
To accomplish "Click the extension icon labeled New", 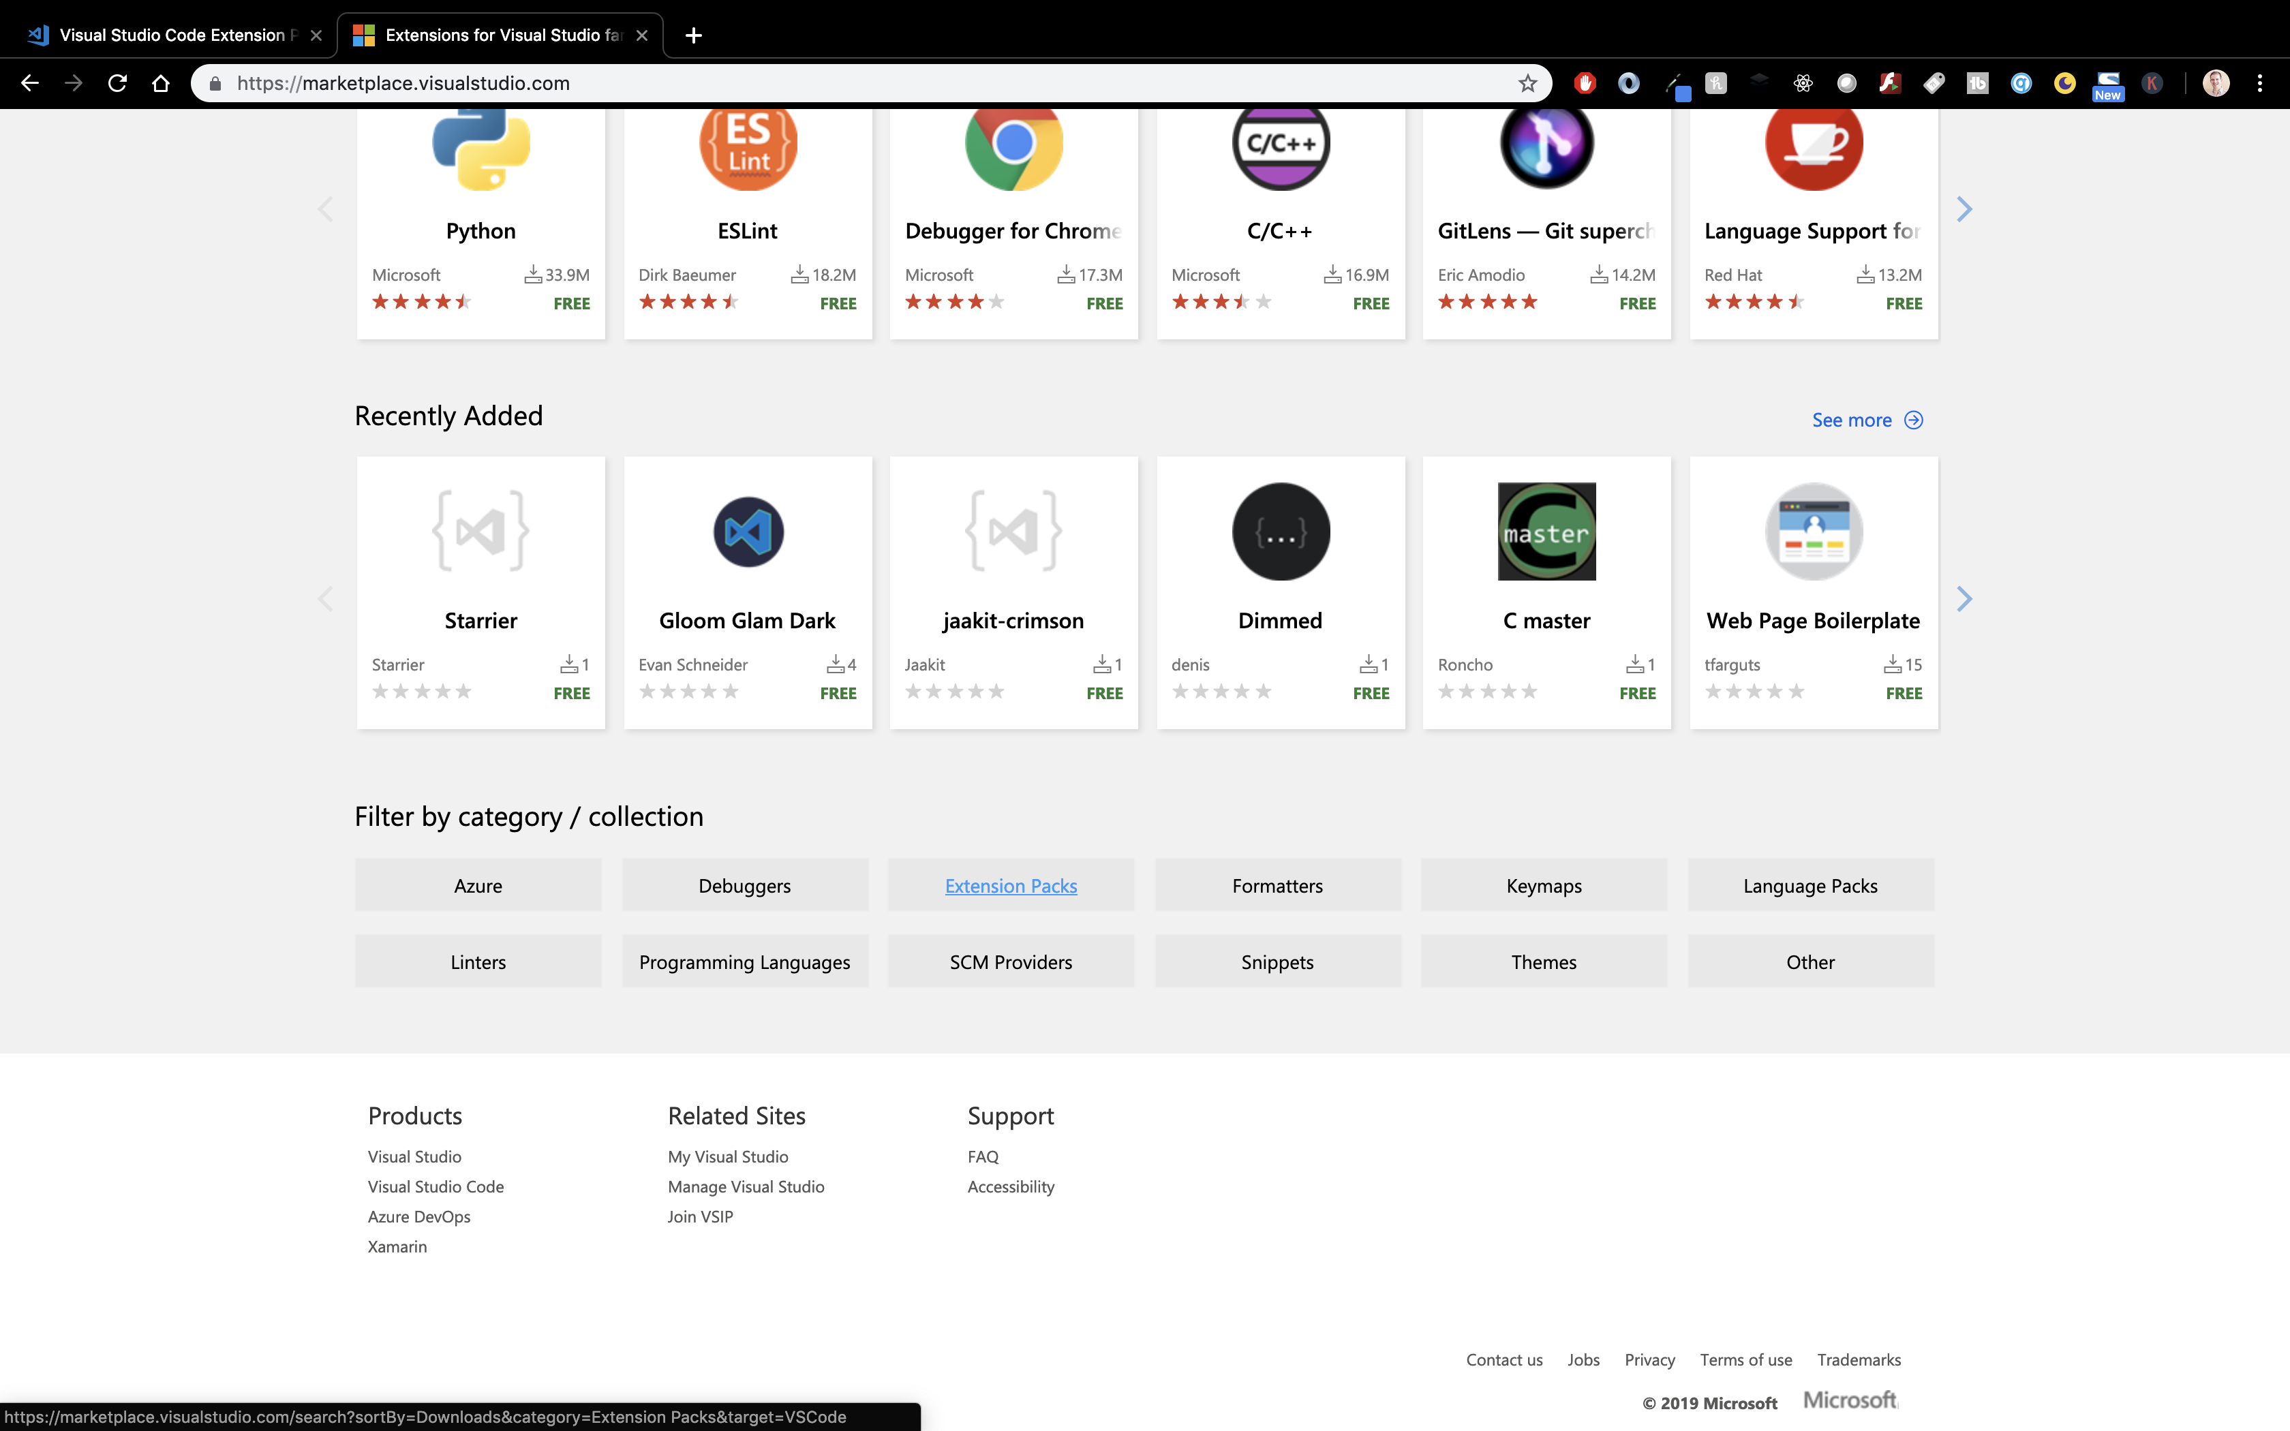I will pyautogui.click(x=2108, y=85).
